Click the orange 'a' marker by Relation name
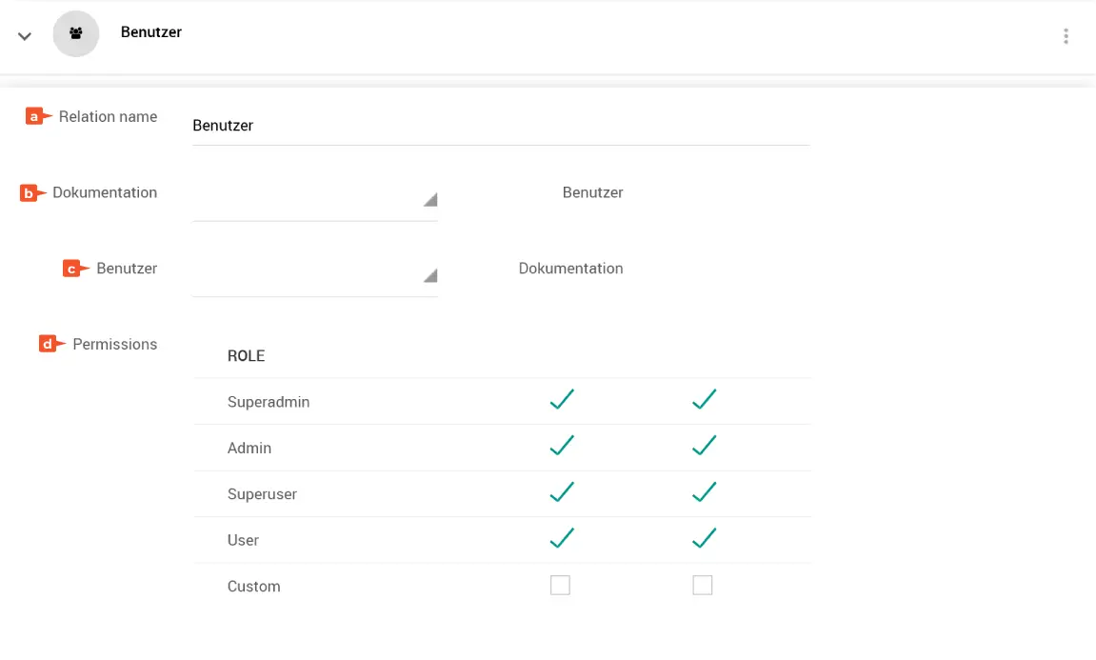 (x=36, y=117)
